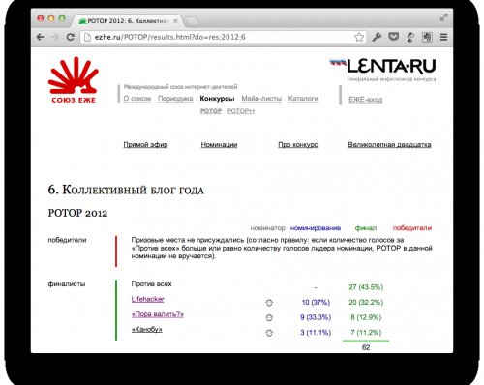Click the Pocket extension icon
This screenshot has width=484, height=385.
click(393, 37)
